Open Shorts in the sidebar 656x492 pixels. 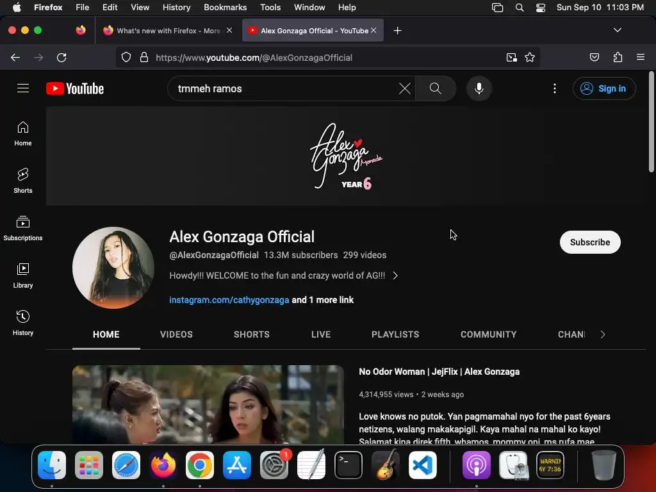click(23, 181)
